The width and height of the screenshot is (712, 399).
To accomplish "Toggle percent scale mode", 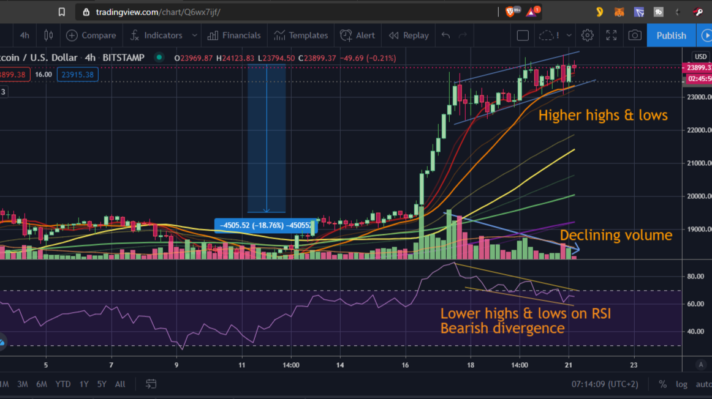I will point(662,384).
